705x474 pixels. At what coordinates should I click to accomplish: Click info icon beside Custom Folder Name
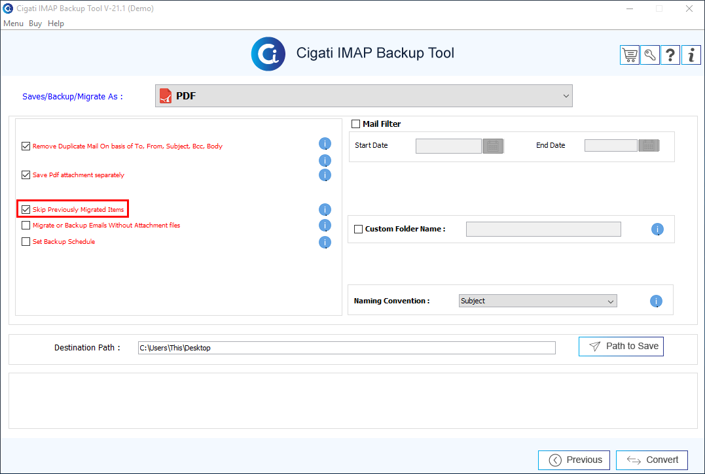pyautogui.click(x=657, y=229)
